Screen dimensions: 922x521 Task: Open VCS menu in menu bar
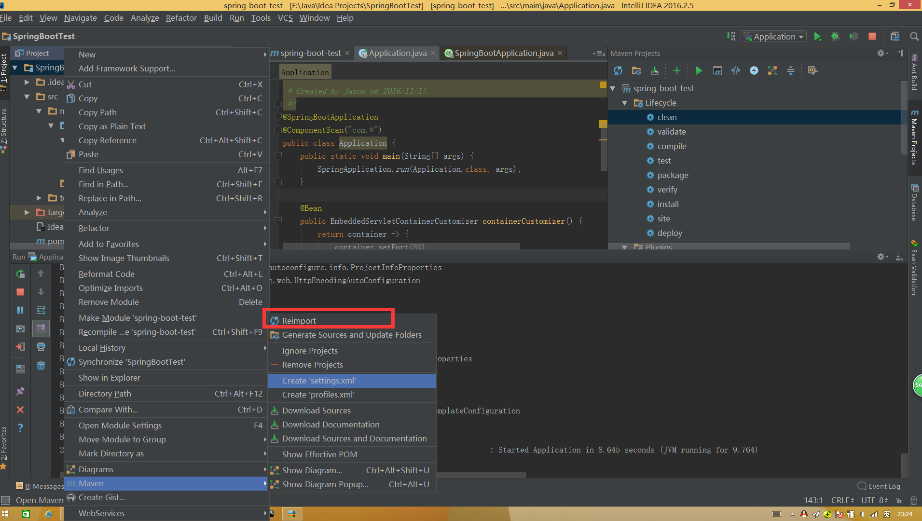click(x=285, y=18)
